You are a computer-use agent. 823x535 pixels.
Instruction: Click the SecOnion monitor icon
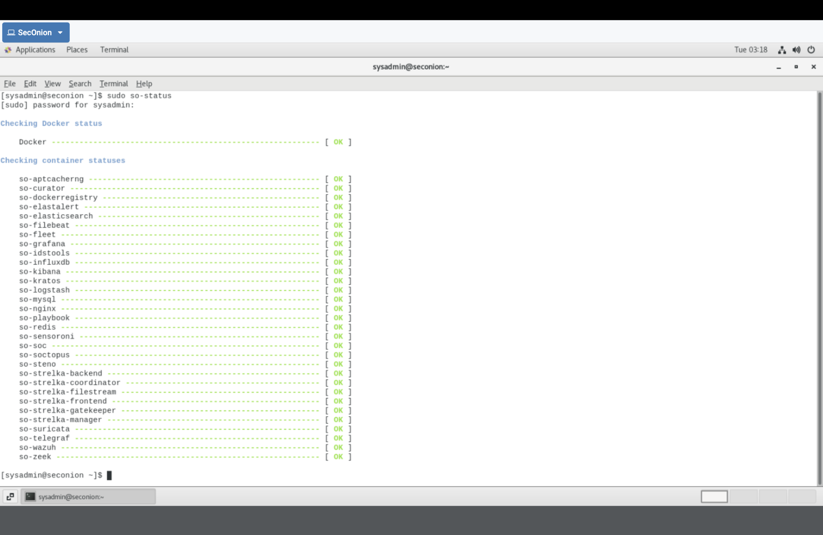11,32
